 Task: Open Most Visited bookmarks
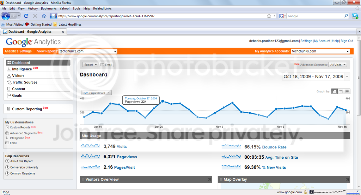click(x=12, y=24)
